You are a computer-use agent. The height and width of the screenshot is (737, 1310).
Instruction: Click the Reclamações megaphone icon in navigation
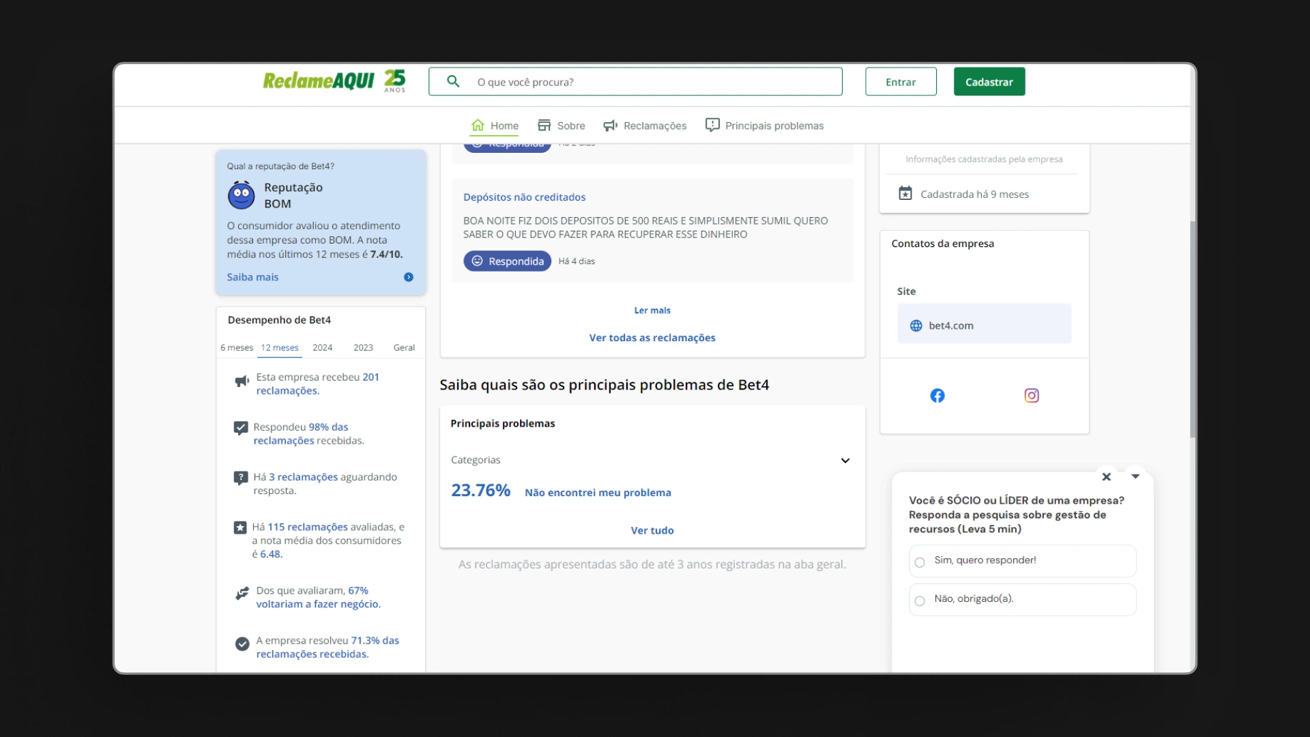point(611,126)
